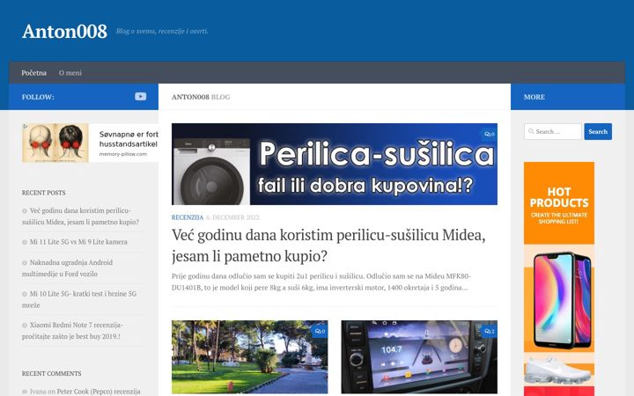Go to the Početna menu item

[34, 73]
